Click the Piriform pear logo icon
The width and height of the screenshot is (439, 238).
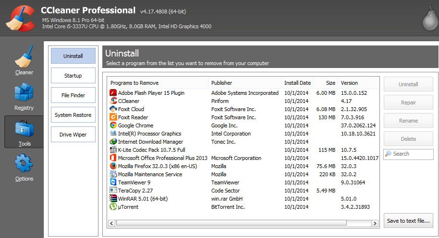click(x=429, y=18)
